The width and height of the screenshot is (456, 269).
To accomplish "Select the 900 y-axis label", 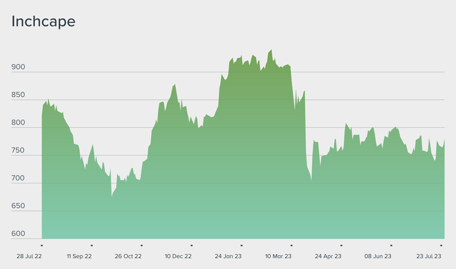I will [18, 67].
